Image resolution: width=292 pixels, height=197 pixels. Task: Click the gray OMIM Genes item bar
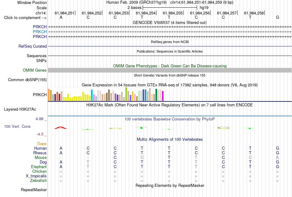(x=170, y=70)
